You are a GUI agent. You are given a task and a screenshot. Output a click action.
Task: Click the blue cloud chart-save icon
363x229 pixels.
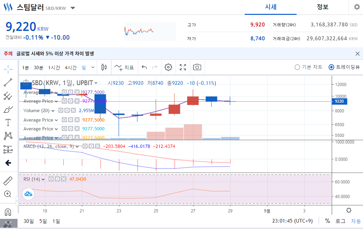[28, 194]
